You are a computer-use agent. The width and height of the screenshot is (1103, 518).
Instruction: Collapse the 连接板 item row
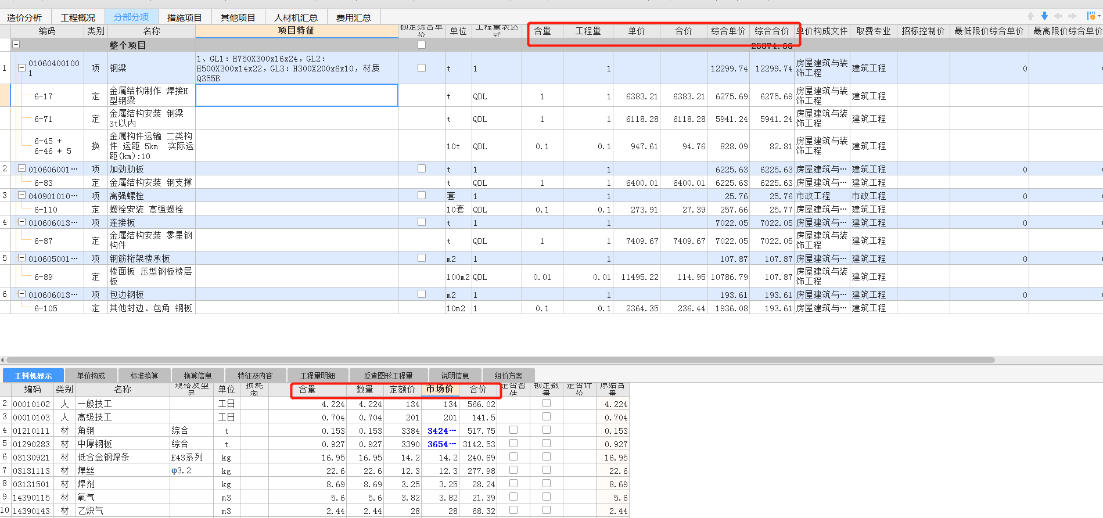point(21,222)
